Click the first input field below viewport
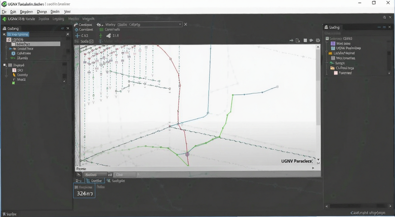395x217 pixels. [x=95, y=175]
